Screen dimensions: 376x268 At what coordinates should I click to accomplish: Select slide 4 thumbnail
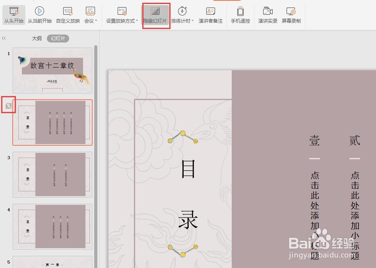(52, 226)
